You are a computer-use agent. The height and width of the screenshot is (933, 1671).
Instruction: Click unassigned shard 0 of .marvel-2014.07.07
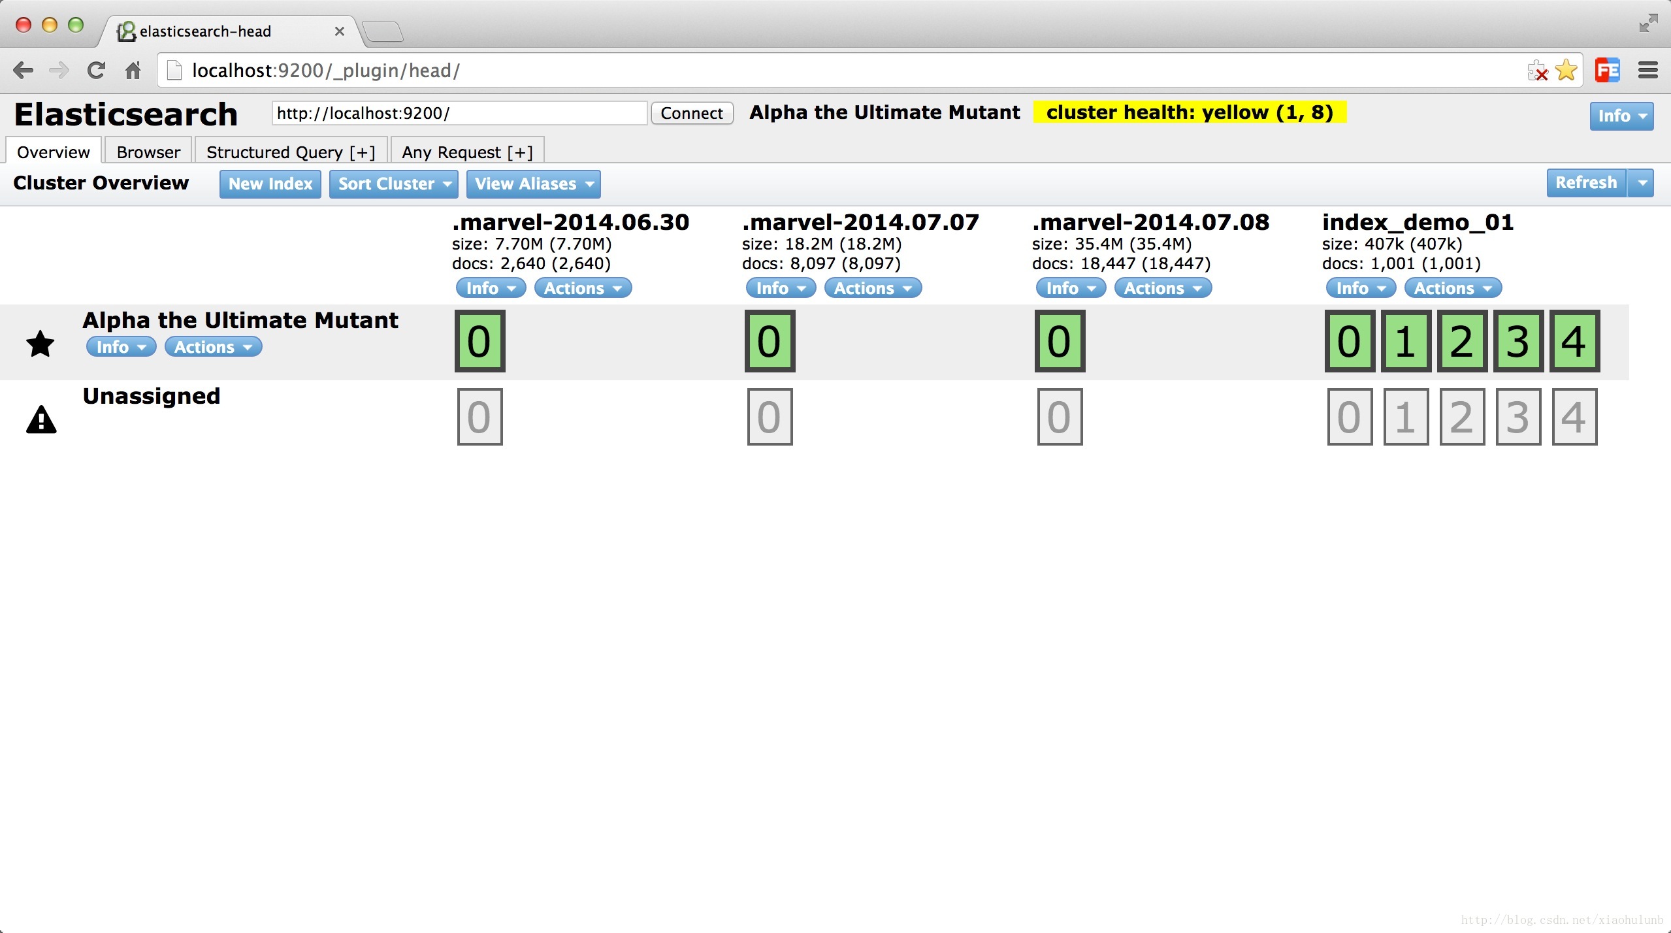[x=770, y=417]
